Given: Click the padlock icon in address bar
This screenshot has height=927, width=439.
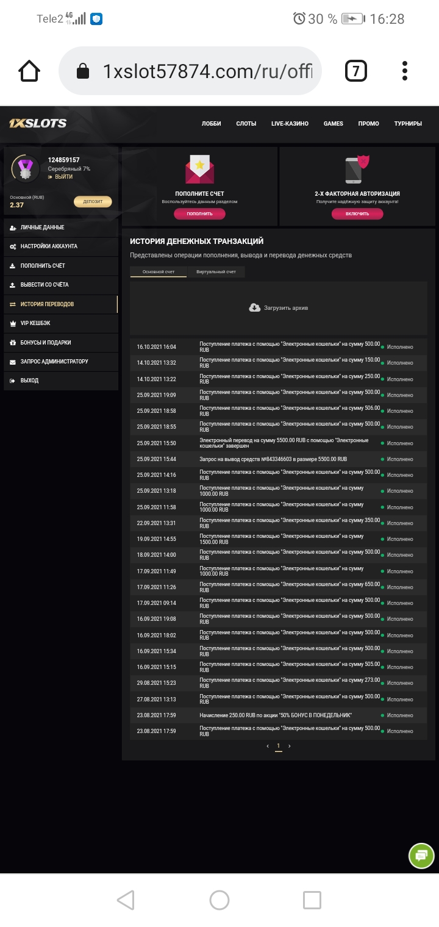Looking at the screenshot, I should click(x=82, y=70).
